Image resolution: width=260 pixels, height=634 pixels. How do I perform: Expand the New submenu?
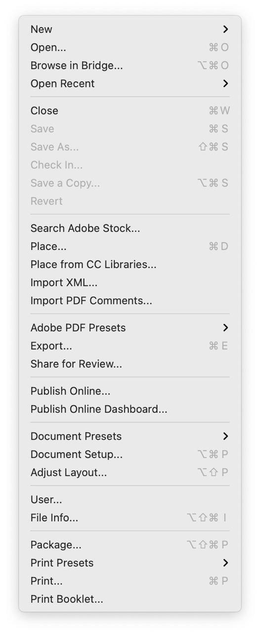pos(130,29)
